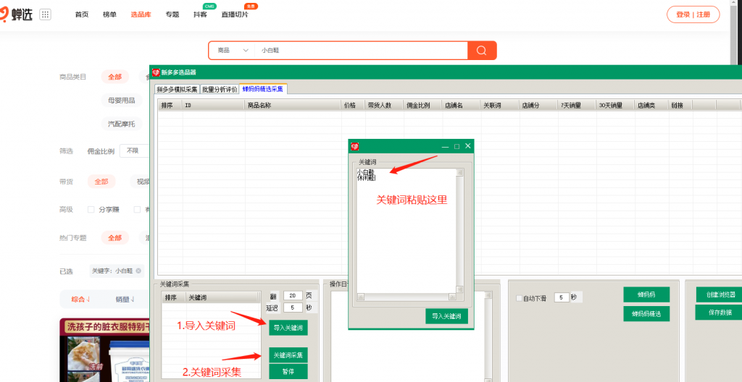Select the 母婴用品 category
Screen dimensions: 742x382
click(x=121, y=101)
